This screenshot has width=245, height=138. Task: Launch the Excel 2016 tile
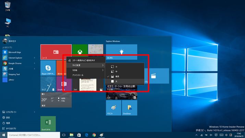pyautogui.click(x=48, y=124)
